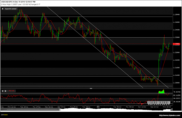Click the Tue 15/11 date label
Image resolution: width=182 pixels, height=118 pixels.
(x=24, y=107)
